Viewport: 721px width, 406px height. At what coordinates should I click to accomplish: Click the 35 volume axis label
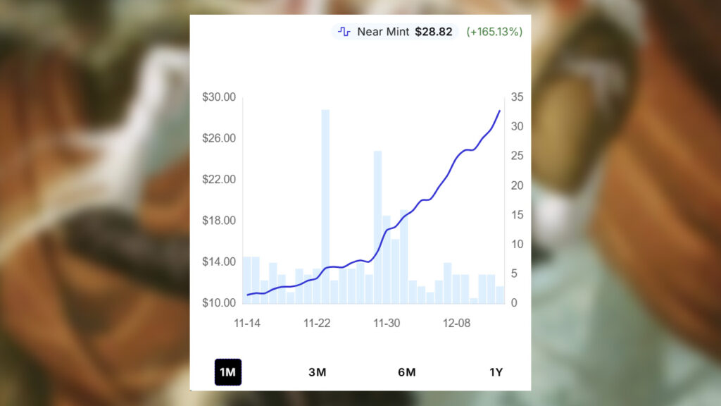tap(518, 97)
